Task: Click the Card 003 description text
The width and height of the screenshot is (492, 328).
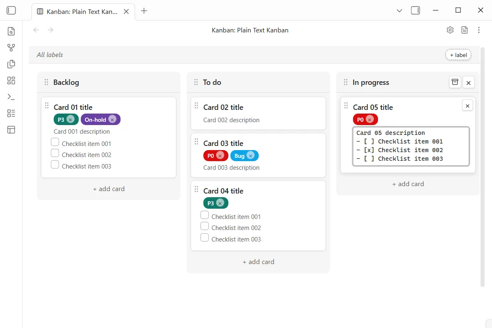Action: coord(231,168)
